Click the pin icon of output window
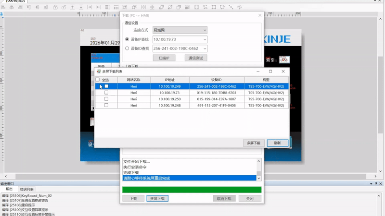Image resolution: width=385 pixels, height=216 pixels. click(375, 184)
